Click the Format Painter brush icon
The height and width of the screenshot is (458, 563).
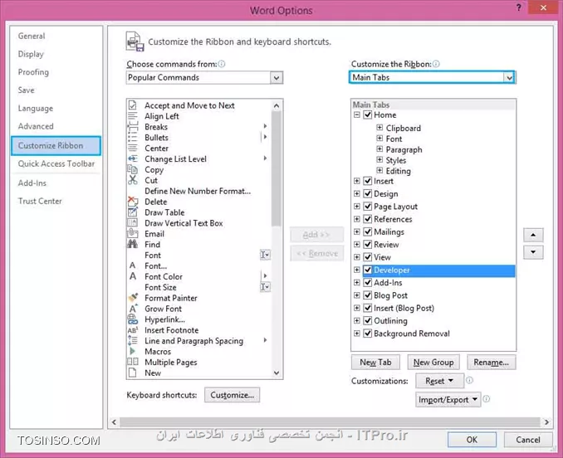coord(133,298)
